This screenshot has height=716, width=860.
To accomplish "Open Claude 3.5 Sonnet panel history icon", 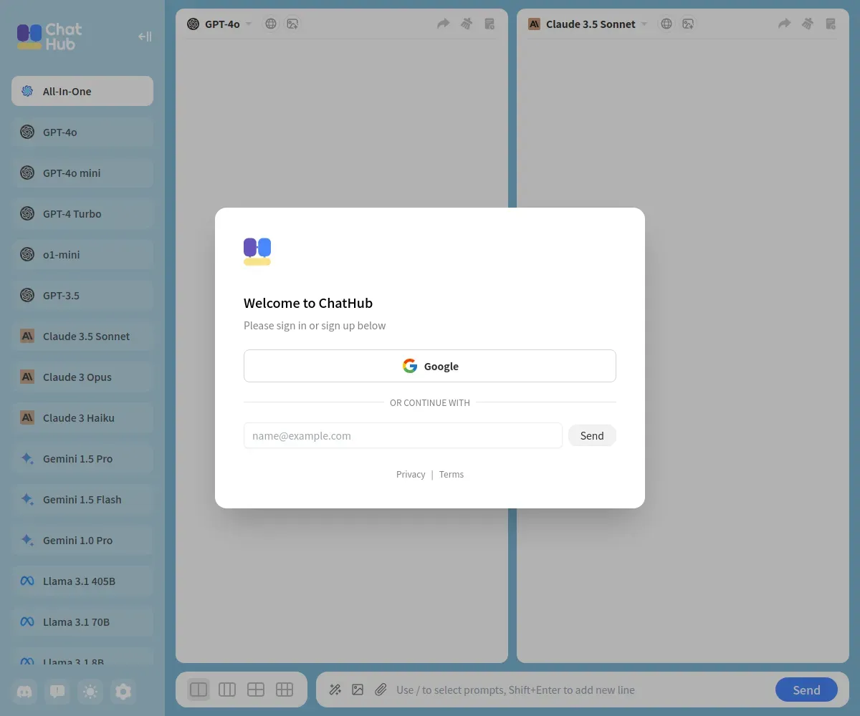I will [x=831, y=24].
